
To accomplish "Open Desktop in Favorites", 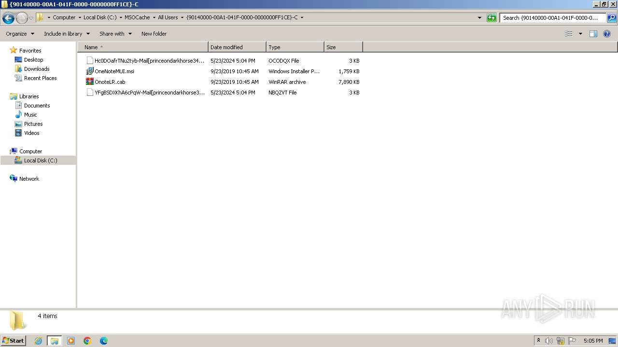I will point(33,60).
